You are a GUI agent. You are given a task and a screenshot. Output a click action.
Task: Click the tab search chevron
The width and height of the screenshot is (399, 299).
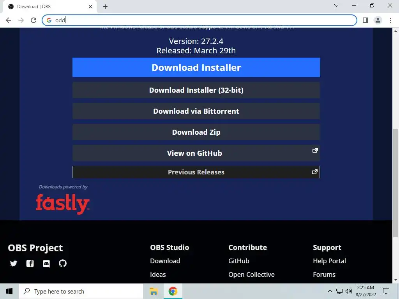pyautogui.click(x=336, y=5)
